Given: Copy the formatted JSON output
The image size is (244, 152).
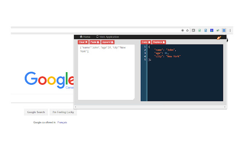Looking at the screenshot, I should pos(146,42).
